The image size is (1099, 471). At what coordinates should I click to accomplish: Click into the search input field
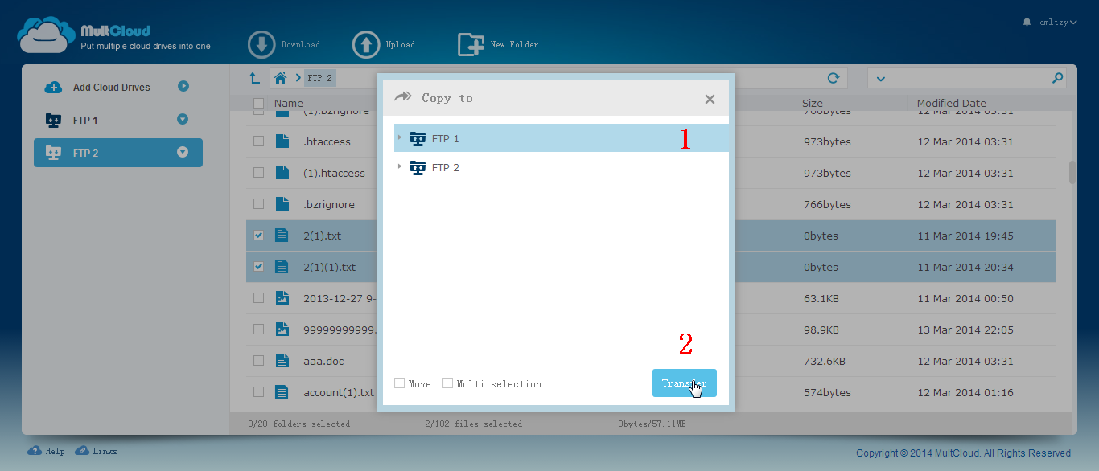click(969, 78)
